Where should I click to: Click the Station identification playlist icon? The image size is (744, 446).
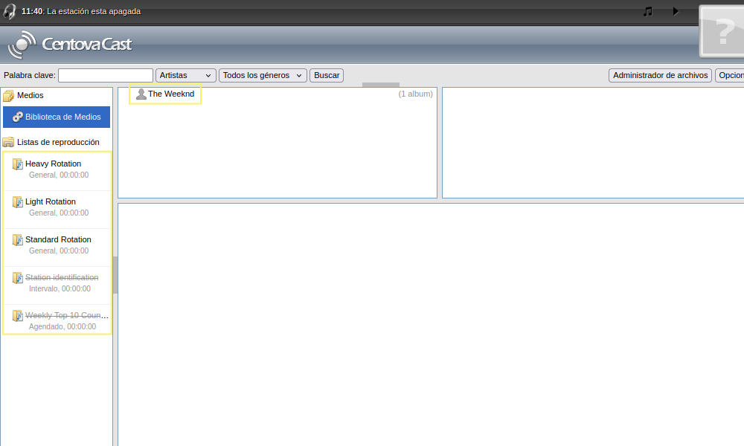coord(18,278)
